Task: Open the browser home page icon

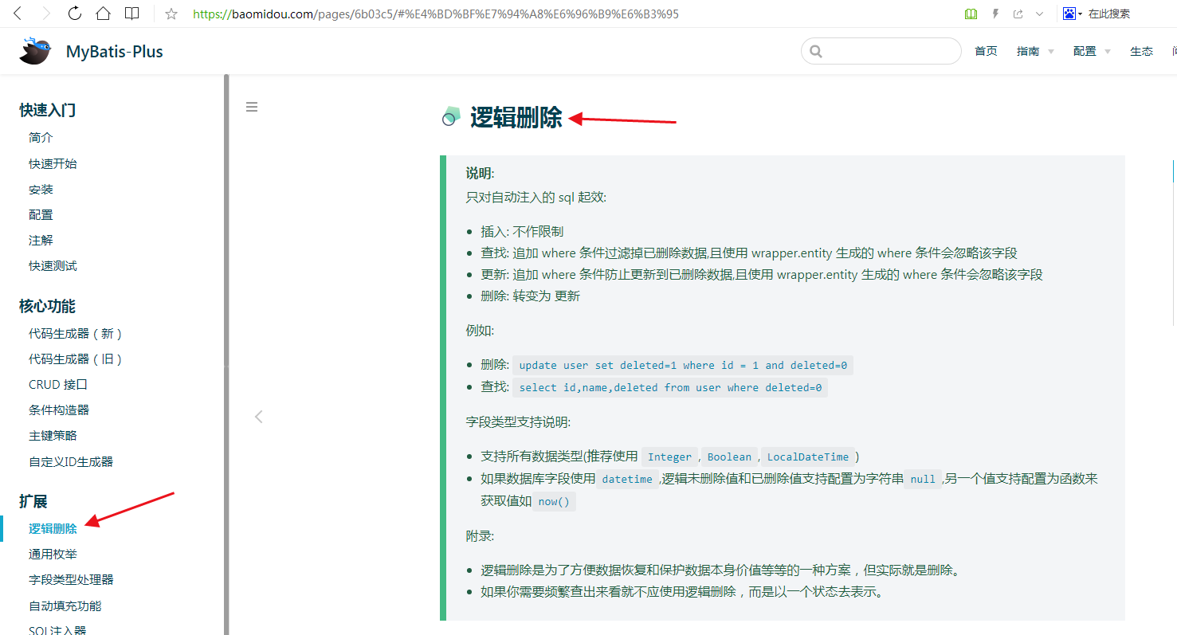Action: 103,14
